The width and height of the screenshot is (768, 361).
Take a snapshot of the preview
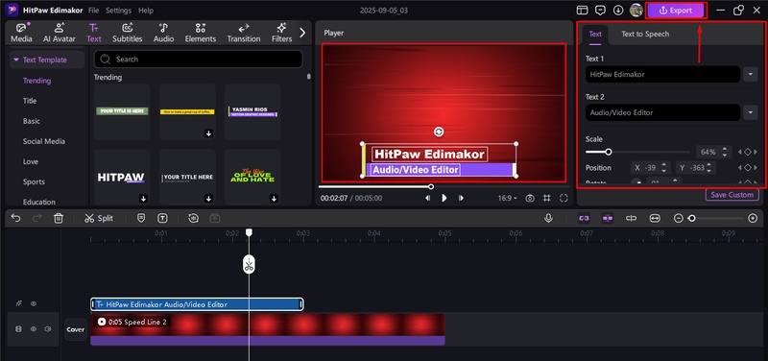530,198
